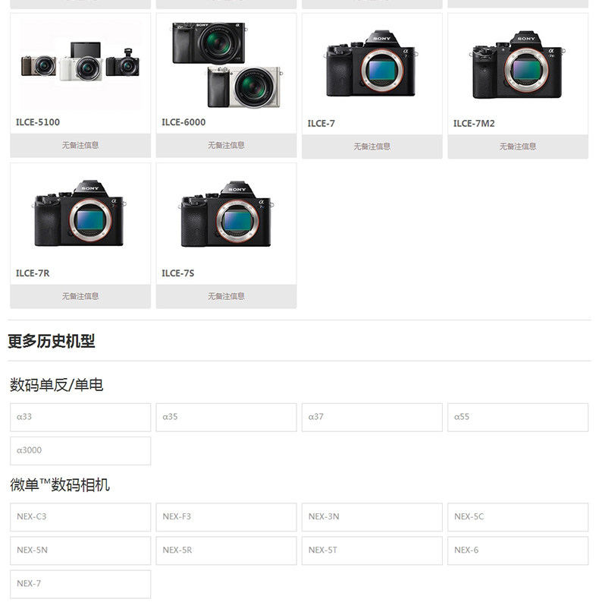
Task: Open the ILCE-5100 camera image
Action: [80, 65]
